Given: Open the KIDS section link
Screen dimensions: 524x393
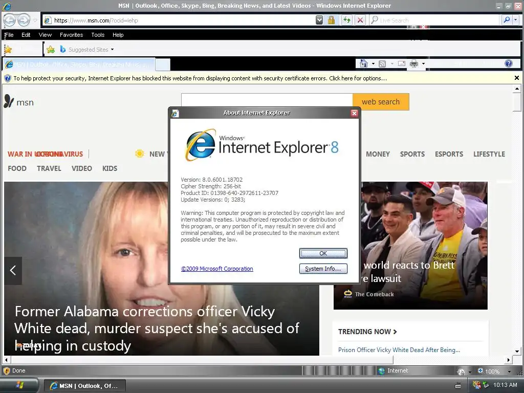Looking at the screenshot, I should [x=110, y=168].
